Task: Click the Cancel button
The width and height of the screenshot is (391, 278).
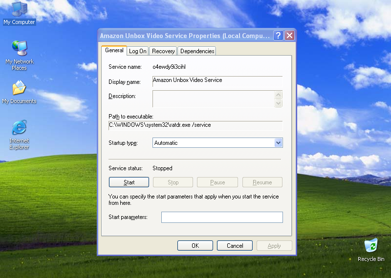Action: click(x=235, y=246)
